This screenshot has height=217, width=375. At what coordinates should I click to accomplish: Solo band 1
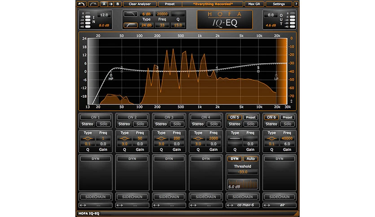pyautogui.click(x=103, y=124)
